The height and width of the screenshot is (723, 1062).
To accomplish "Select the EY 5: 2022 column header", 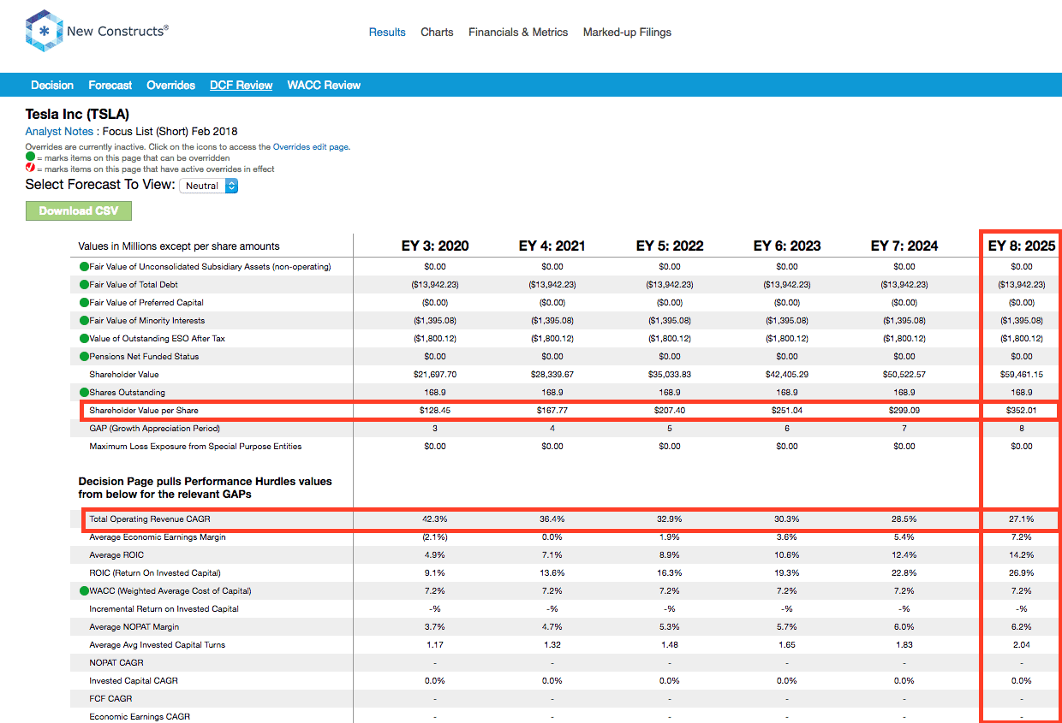I will click(670, 246).
